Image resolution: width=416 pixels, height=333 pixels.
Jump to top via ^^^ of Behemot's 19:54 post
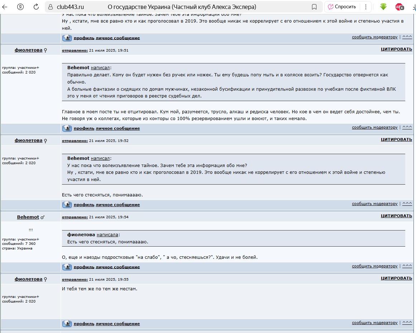pos(407,266)
